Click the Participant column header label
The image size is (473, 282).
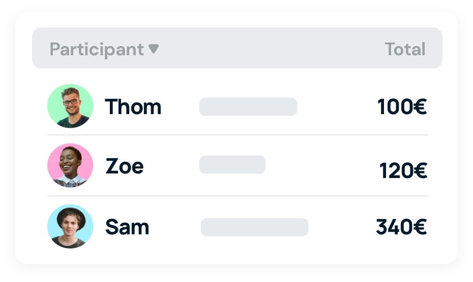pos(97,50)
